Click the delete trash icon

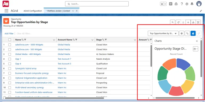(183, 22)
